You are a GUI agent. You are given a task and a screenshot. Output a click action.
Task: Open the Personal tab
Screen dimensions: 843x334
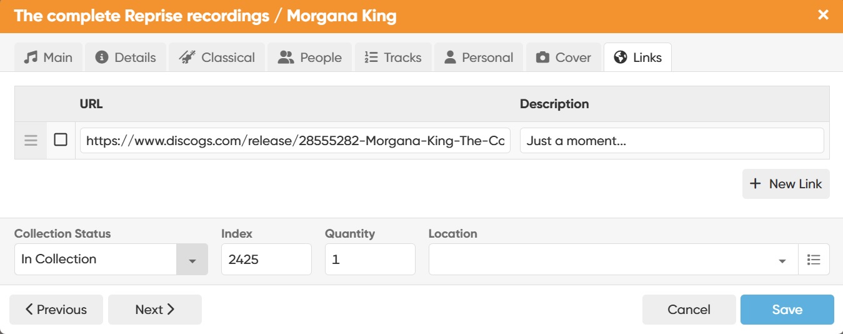[479, 58]
